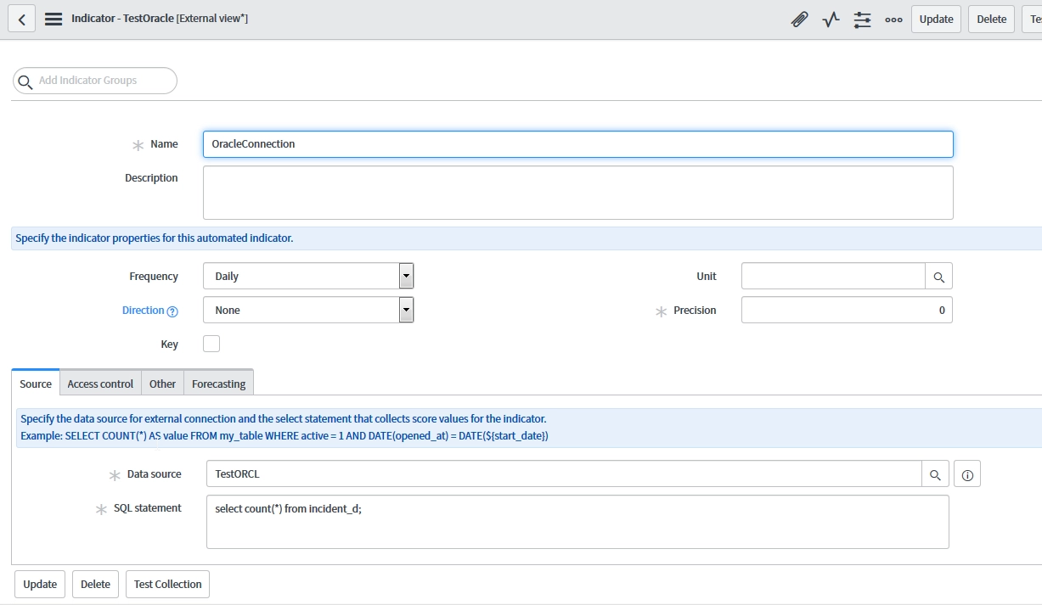Click the Delete button in the header
Screen dimensions: 1042x605
pos(990,19)
